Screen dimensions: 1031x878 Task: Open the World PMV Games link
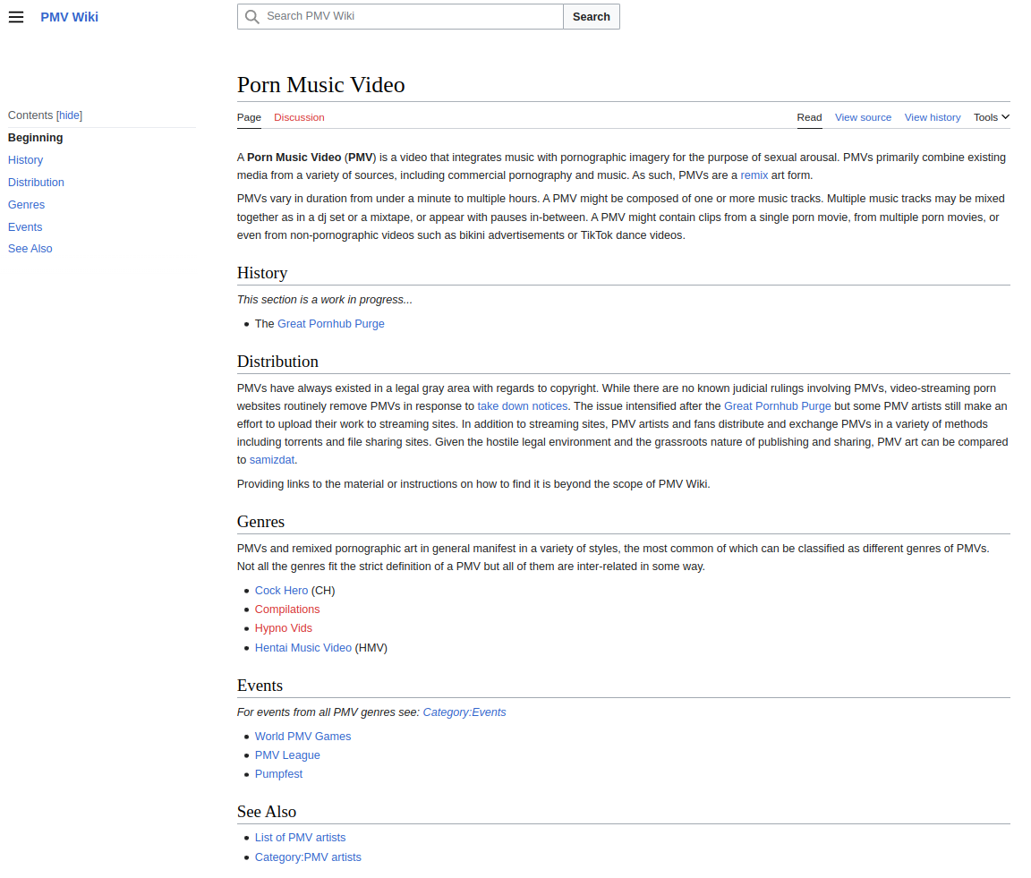tap(303, 737)
